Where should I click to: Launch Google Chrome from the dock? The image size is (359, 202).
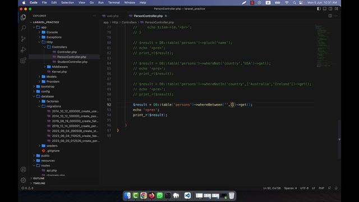tap(144, 196)
